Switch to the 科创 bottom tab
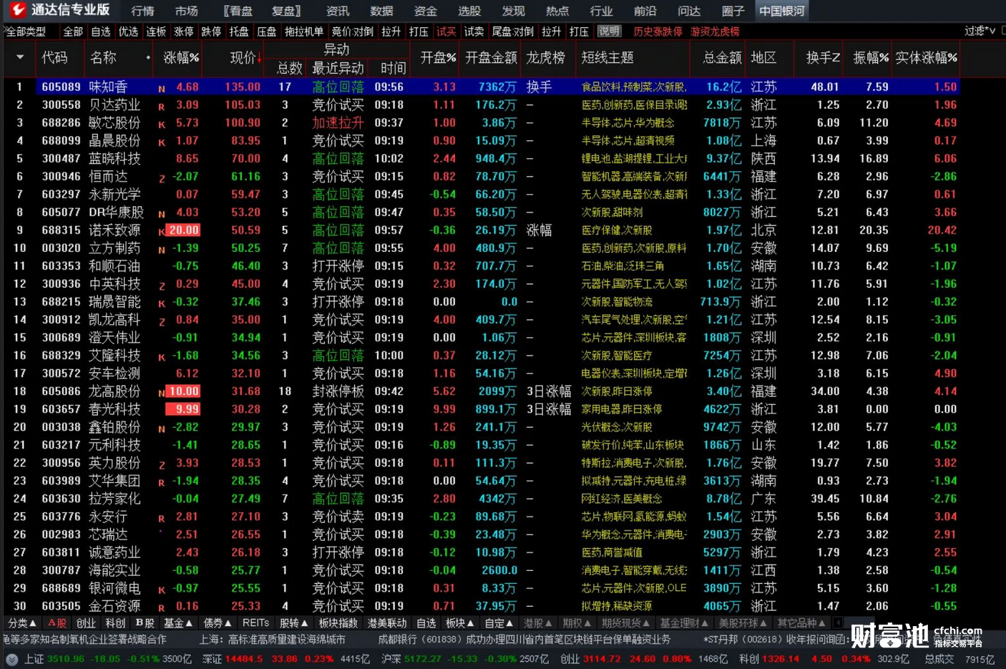Screen dimensions: 1006x669 115,623
